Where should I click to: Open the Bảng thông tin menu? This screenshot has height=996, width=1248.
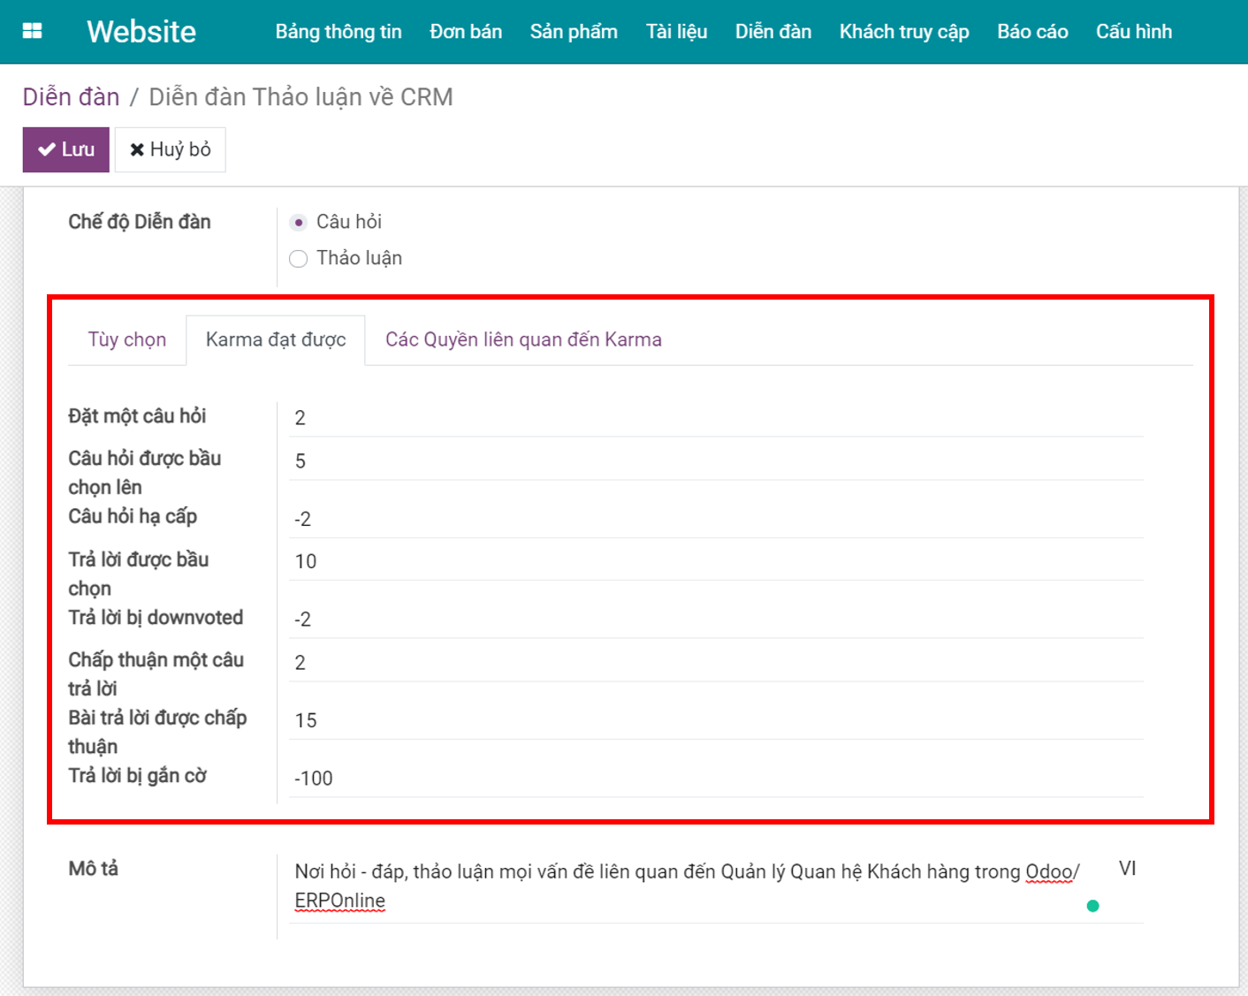coord(339,32)
